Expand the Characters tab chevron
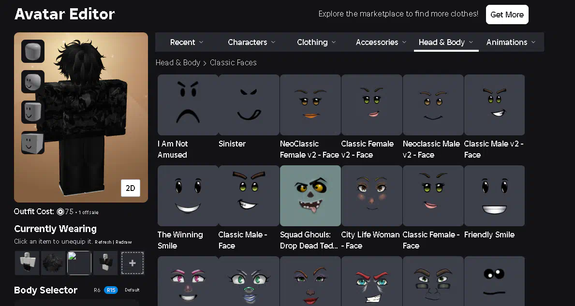575x306 pixels. 273,42
